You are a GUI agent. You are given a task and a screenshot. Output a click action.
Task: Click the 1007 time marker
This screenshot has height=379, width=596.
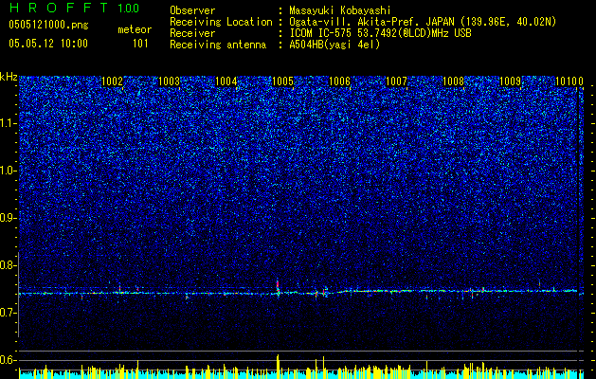click(x=396, y=81)
